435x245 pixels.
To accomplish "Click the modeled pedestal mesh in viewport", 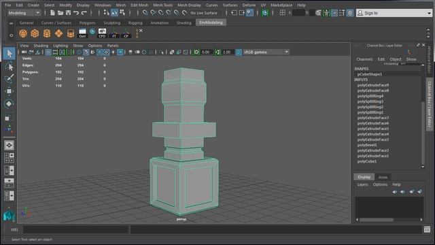I will click(x=184, y=142).
